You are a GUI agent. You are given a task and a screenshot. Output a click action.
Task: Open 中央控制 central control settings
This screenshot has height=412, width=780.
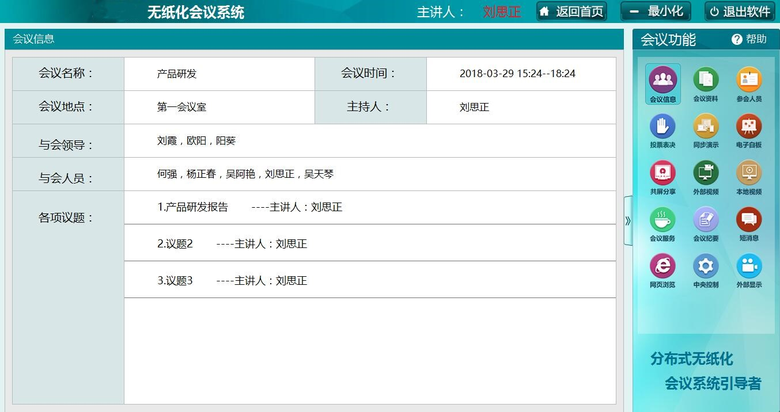point(706,270)
